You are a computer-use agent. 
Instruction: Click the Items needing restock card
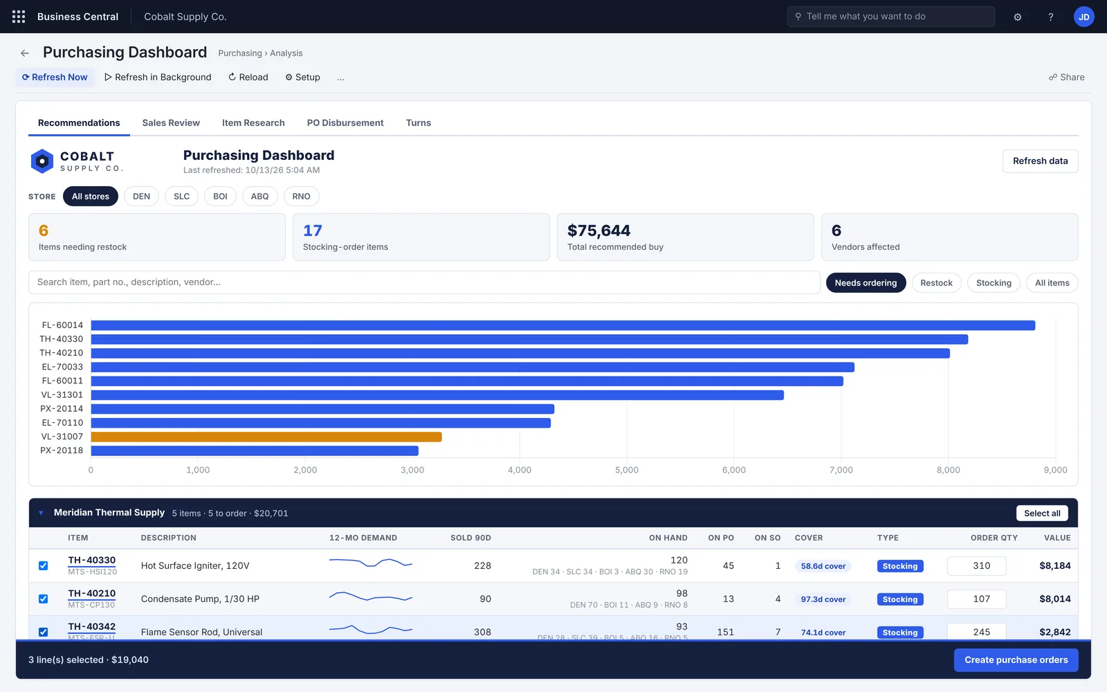click(157, 237)
